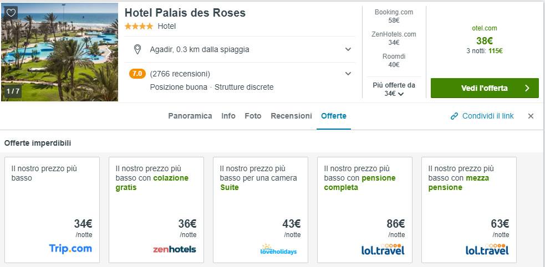Choose the pensione completa 86€ offer card
545x267 pixels.
coord(364,209)
